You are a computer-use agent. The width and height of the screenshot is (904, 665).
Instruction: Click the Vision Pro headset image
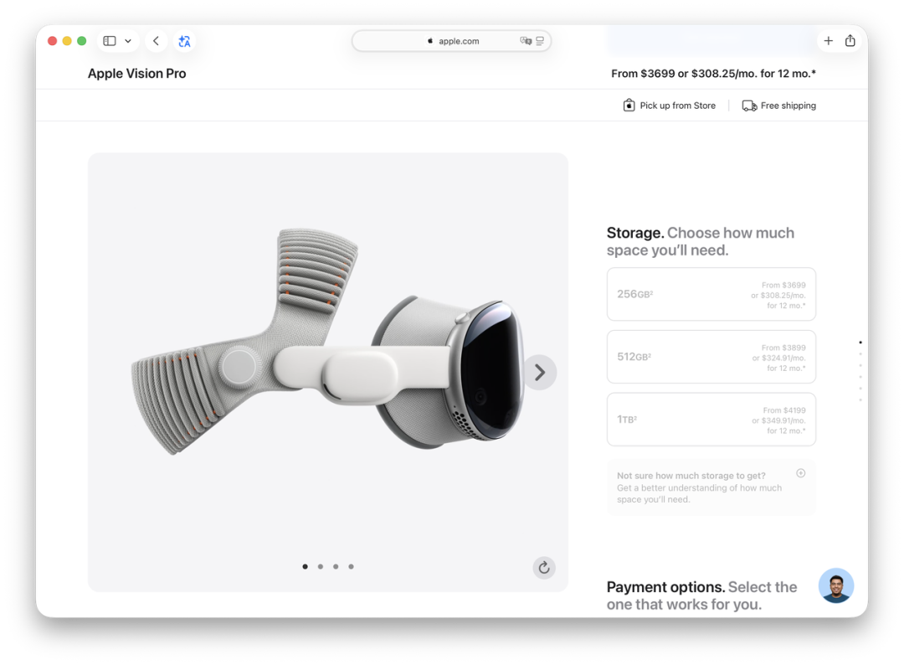click(x=328, y=342)
